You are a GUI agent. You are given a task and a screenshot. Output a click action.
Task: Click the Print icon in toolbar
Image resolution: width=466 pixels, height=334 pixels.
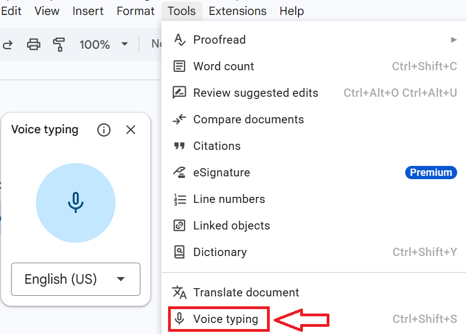pos(34,45)
